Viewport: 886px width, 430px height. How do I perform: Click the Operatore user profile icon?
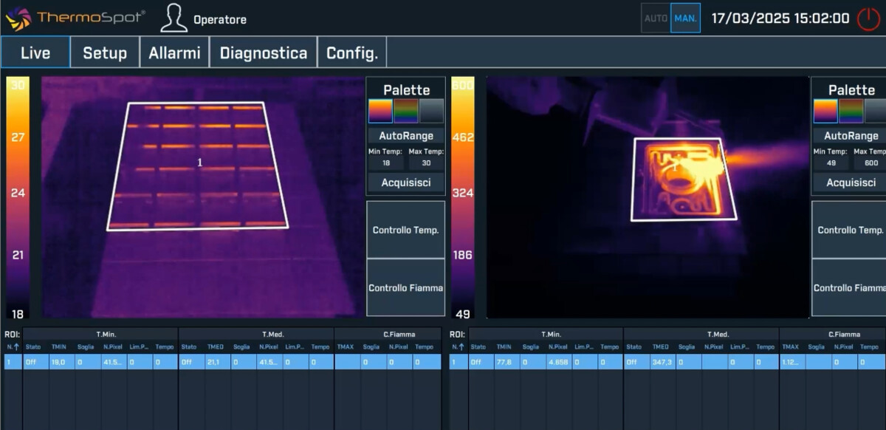click(x=174, y=18)
